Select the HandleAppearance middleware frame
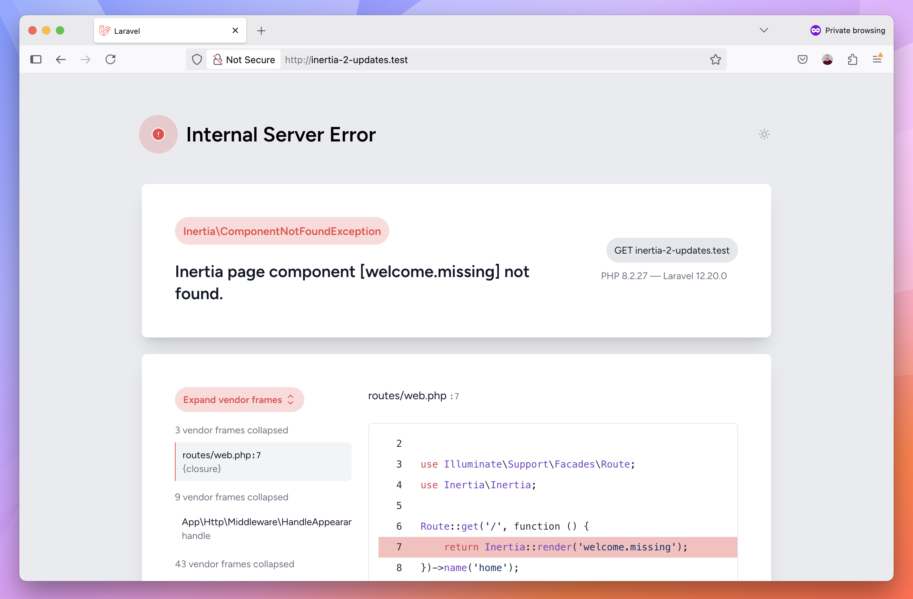 pos(263,528)
